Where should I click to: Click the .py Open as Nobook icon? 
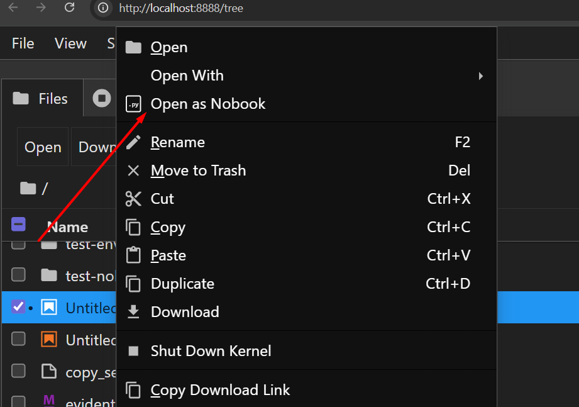pyautogui.click(x=133, y=104)
